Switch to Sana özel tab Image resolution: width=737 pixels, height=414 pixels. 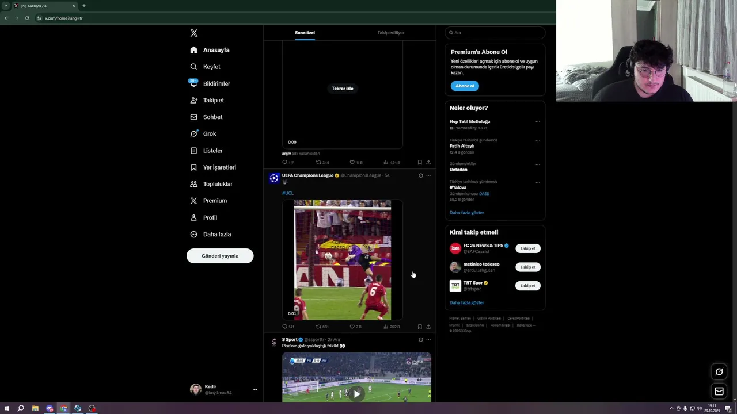[x=305, y=33]
